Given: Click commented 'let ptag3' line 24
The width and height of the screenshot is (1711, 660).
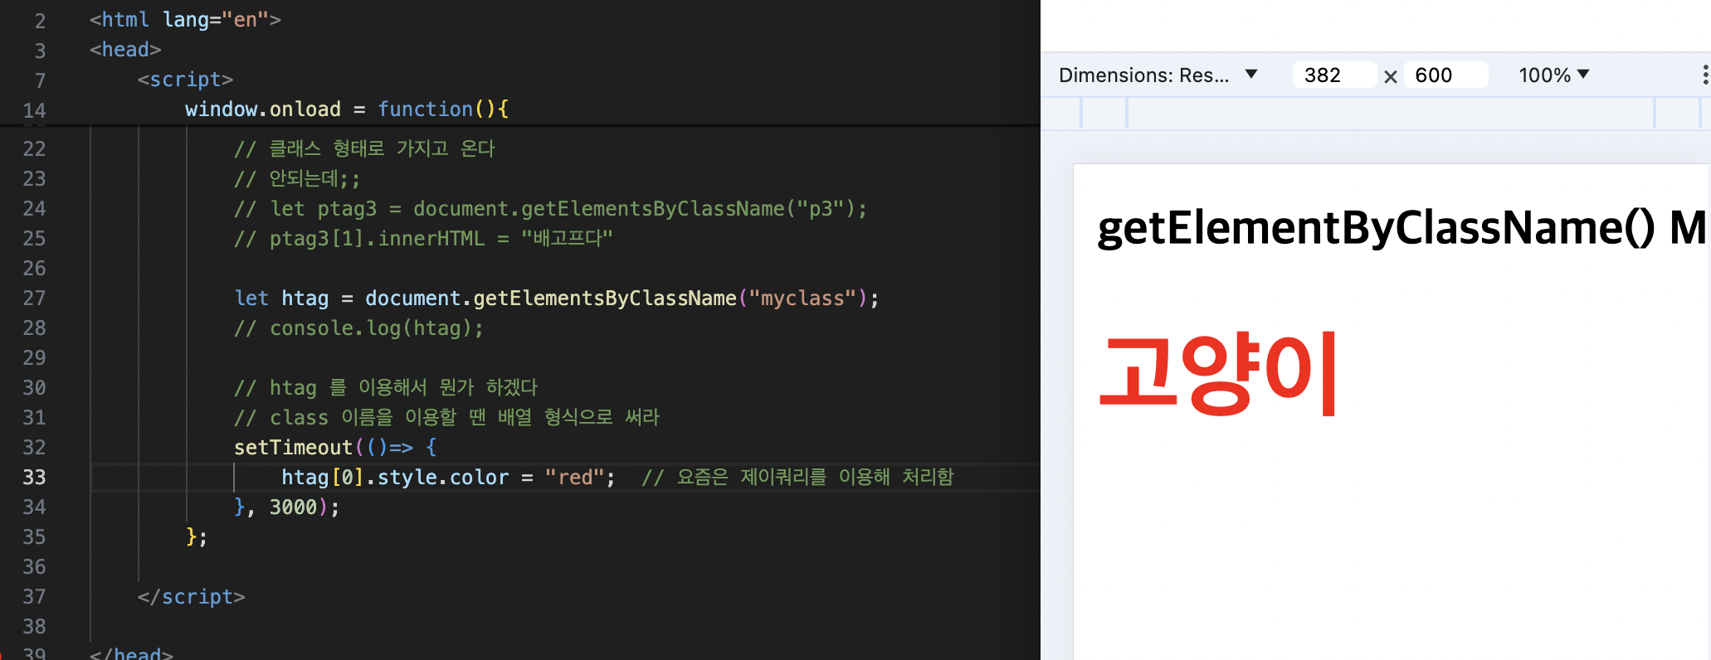Looking at the screenshot, I should (551, 209).
